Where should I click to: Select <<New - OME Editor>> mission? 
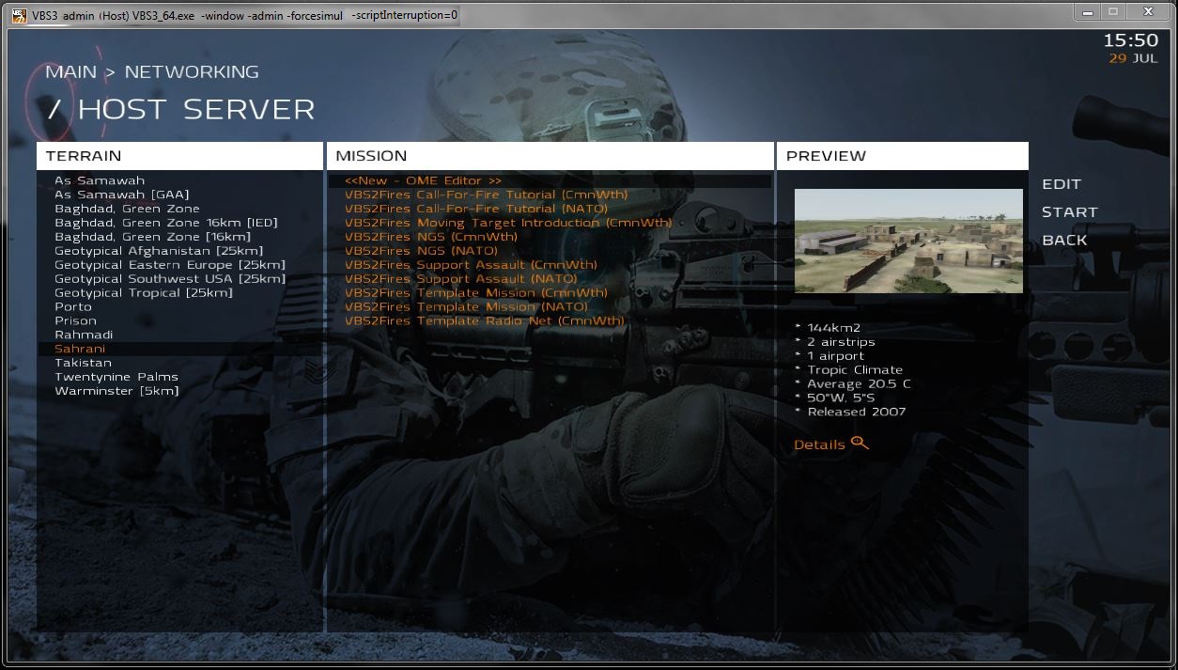[x=550, y=180]
